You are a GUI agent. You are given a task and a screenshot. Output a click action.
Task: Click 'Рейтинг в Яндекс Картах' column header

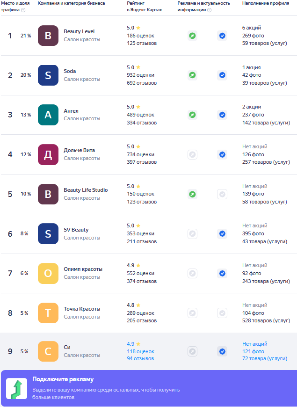tap(145, 7)
